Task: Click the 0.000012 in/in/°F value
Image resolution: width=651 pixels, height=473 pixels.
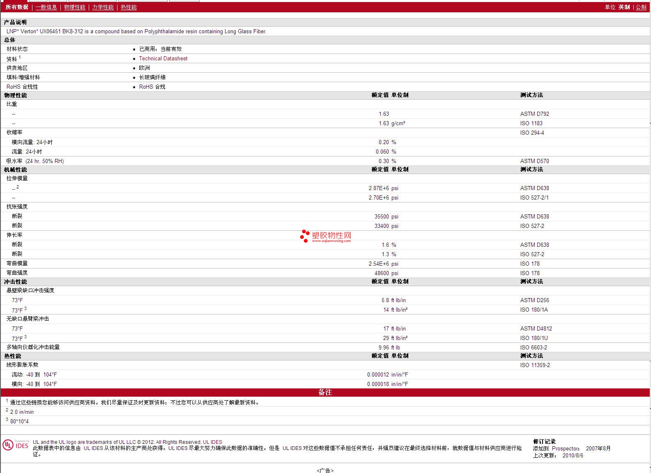Action: click(387, 374)
